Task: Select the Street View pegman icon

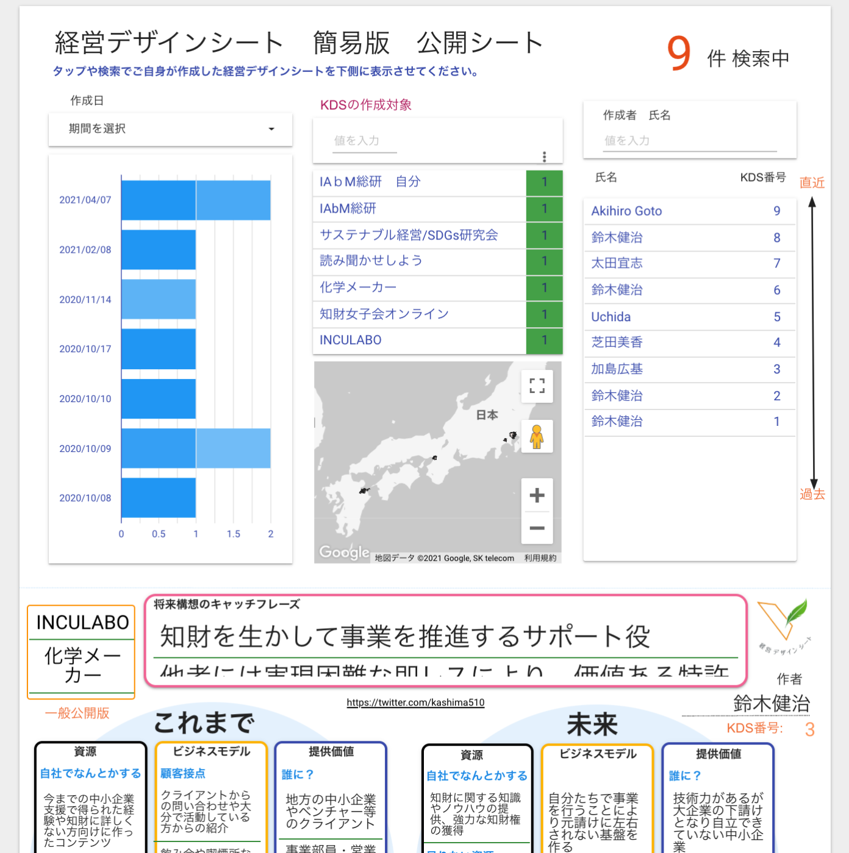Action: (537, 436)
